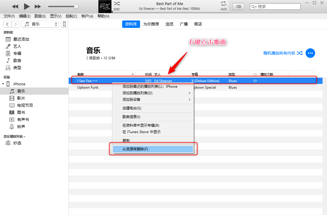Image resolution: width=327 pixels, height=215 pixels.
Task: Click the search field
Action: [275, 7]
